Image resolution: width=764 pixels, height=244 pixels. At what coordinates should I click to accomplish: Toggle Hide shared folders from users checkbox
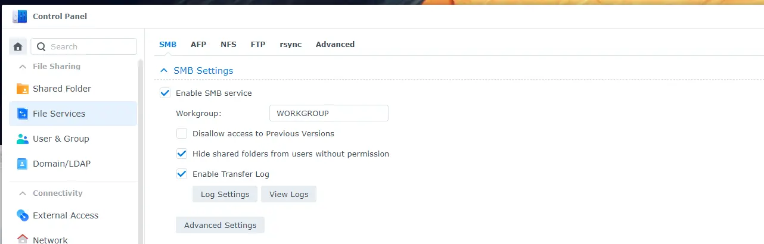(x=182, y=154)
